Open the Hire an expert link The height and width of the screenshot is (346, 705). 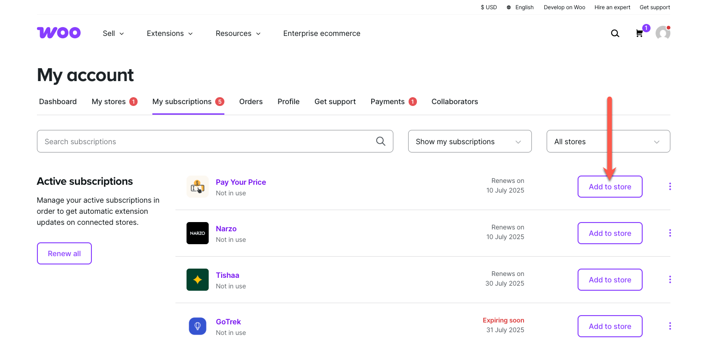point(612,7)
